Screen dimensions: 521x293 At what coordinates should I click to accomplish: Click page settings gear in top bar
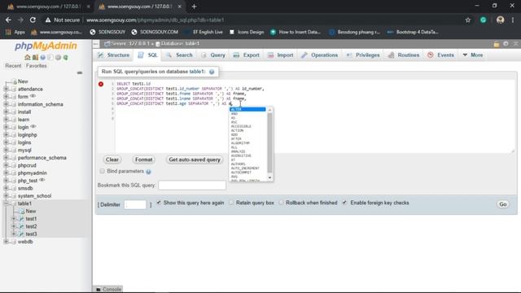click(x=506, y=44)
